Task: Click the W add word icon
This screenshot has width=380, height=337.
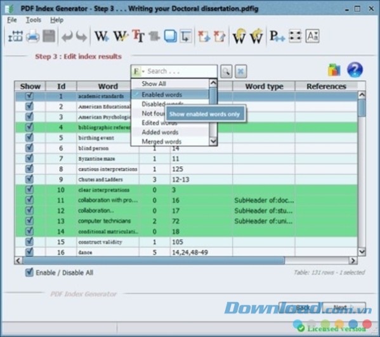Action: pos(102,36)
